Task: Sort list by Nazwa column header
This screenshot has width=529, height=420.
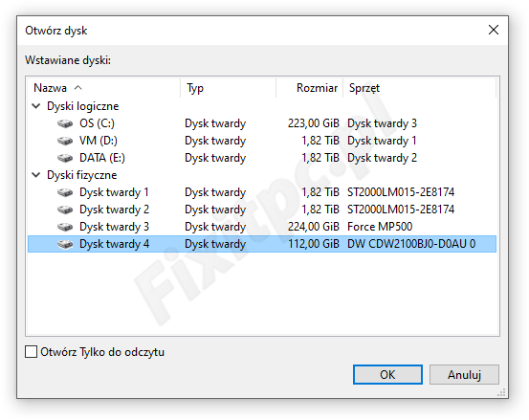Action: (x=104, y=88)
